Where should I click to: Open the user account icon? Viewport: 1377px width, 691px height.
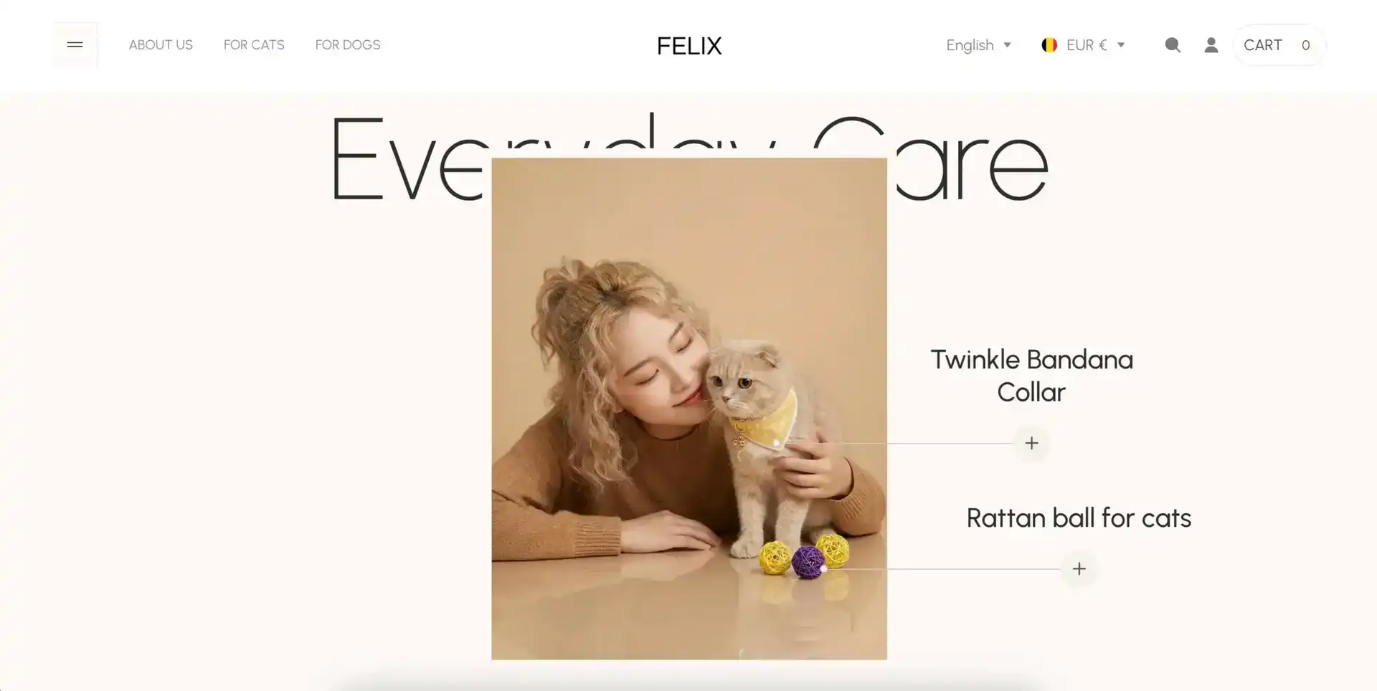pos(1211,45)
